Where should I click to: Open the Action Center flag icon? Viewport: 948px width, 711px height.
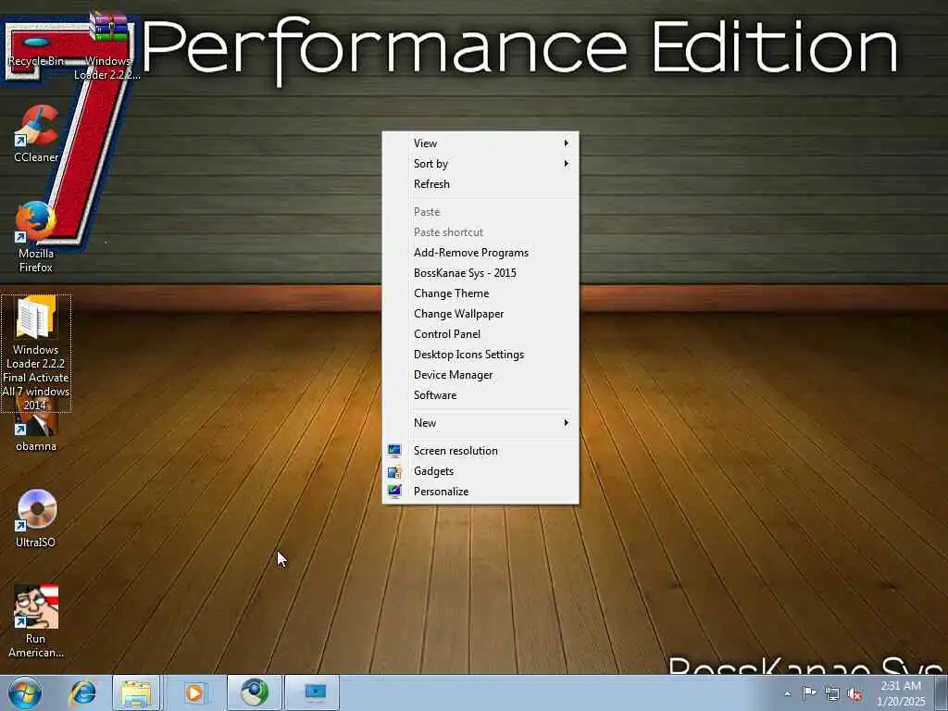(809, 692)
